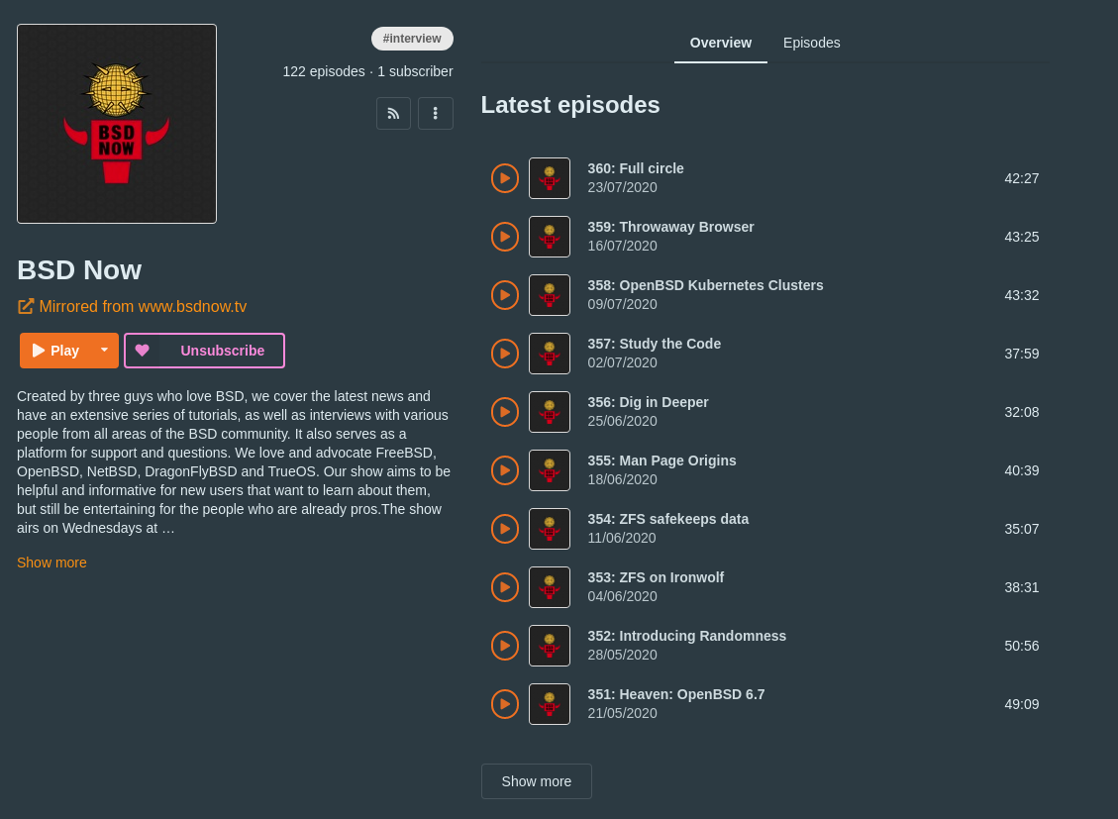1118x819 pixels.
Task: Click the Latest episodes heading
Action: click(570, 105)
